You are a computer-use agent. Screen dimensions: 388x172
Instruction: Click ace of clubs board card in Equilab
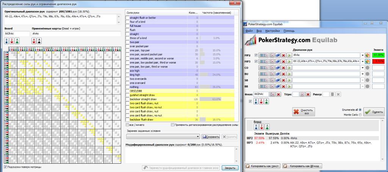(x=266, y=101)
